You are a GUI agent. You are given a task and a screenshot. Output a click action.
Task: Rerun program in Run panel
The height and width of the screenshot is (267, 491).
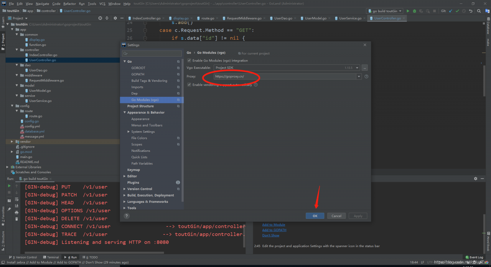point(9,186)
